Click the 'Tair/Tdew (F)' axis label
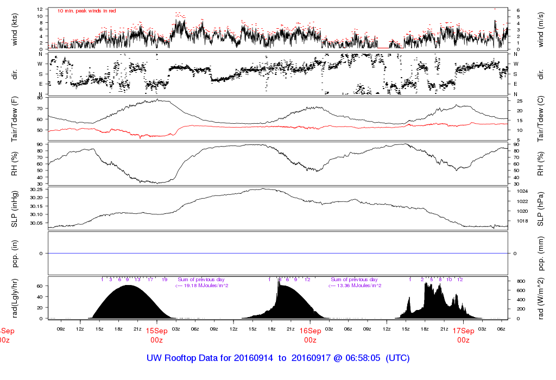 tap(15, 119)
